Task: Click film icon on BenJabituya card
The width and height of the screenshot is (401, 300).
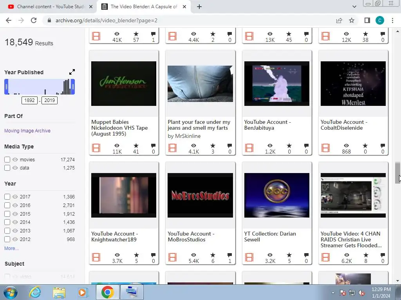Action: tap(249, 148)
